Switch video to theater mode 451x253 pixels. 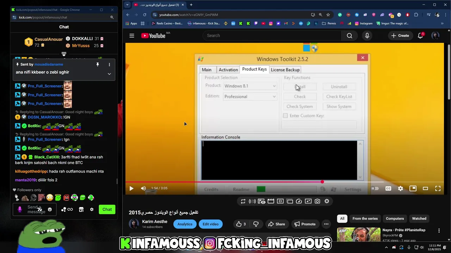[425, 188]
